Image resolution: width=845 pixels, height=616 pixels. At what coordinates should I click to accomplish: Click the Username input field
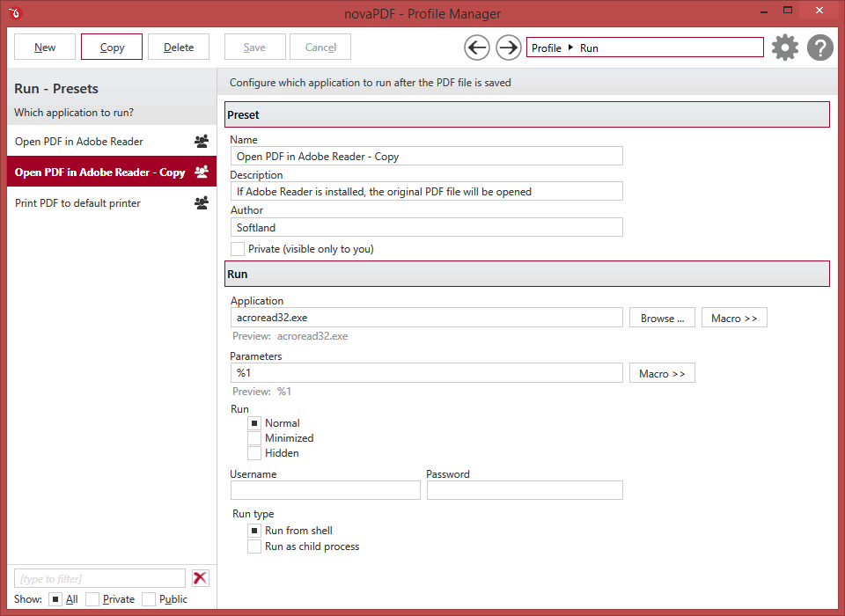326,490
